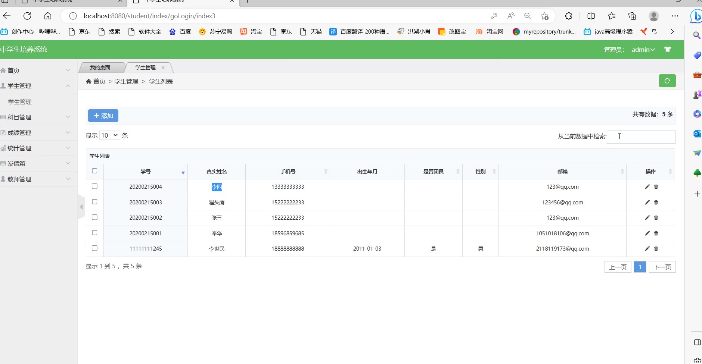
Task: Show more bookmarks chevron
Action: (672, 32)
